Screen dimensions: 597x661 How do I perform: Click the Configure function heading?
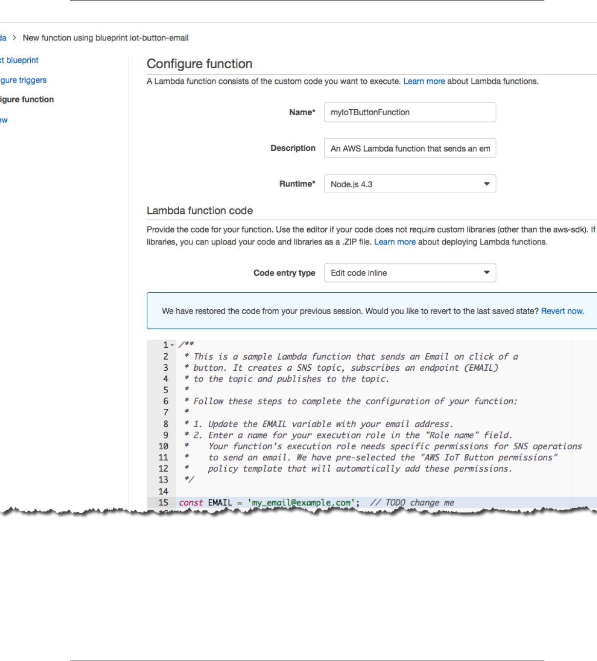coord(199,64)
